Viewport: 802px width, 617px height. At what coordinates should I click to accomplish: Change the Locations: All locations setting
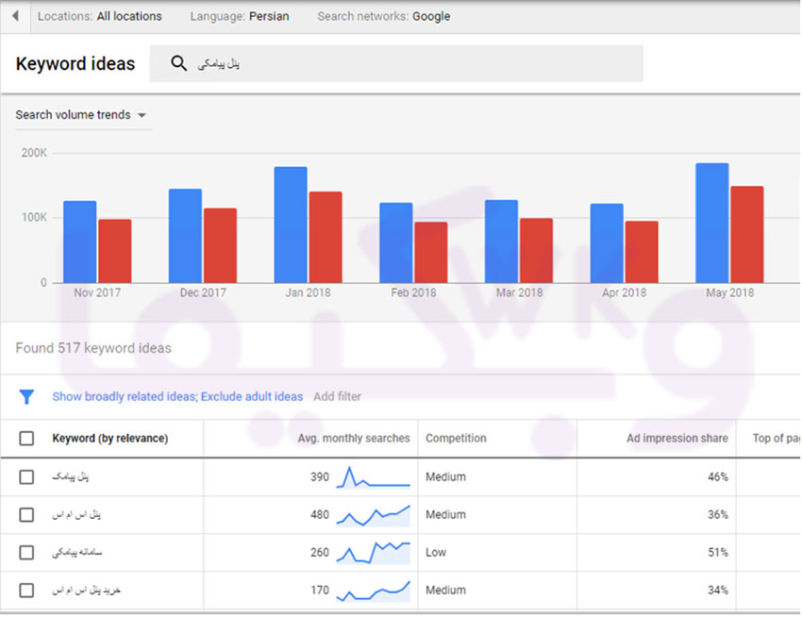(100, 16)
